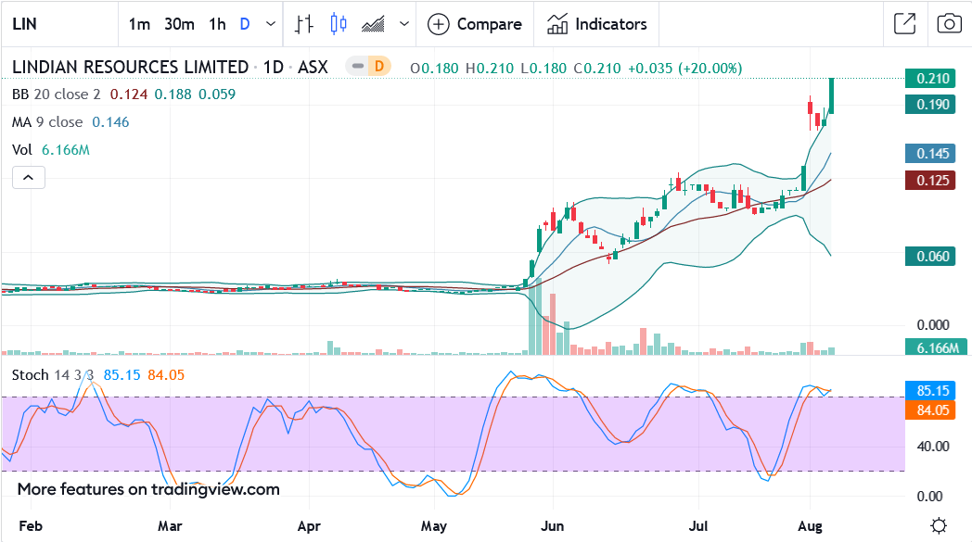
Task: Toggle the delayed data D badge
Action: (378, 66)
